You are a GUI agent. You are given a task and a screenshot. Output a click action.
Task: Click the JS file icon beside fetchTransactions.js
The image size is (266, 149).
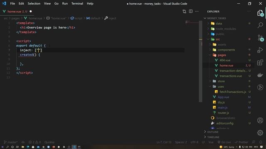click(216, 92)
